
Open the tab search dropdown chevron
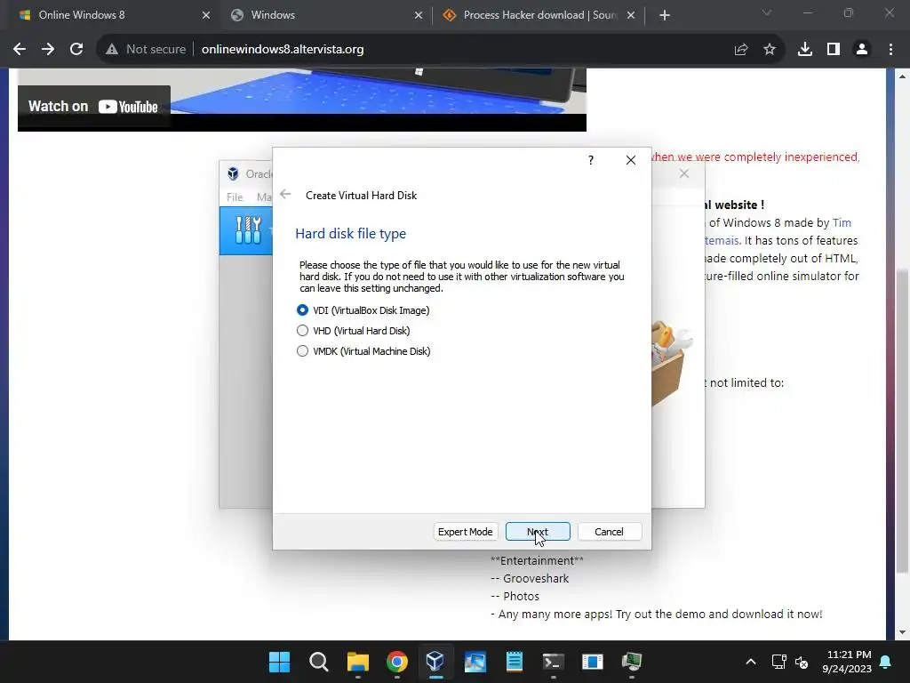click(767, 12)
